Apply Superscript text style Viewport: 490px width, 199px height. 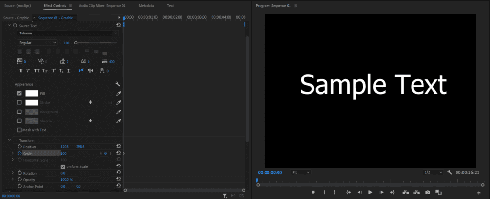(54, 71)
